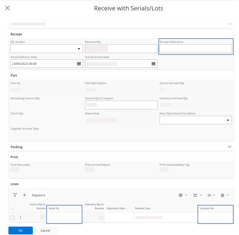Click the filter icon in Lines
The width and height of the screenshot is (239, 235).
coord(15,195)
